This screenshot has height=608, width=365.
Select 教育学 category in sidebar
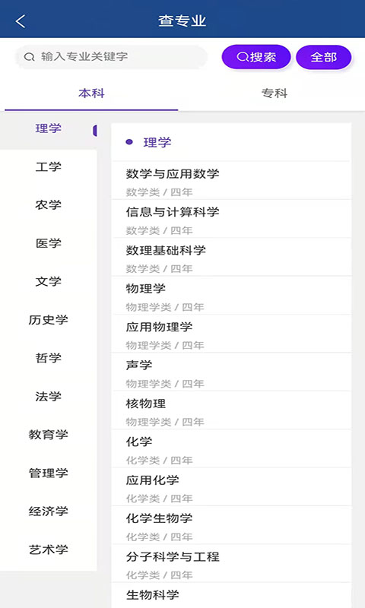click(48, 435)
